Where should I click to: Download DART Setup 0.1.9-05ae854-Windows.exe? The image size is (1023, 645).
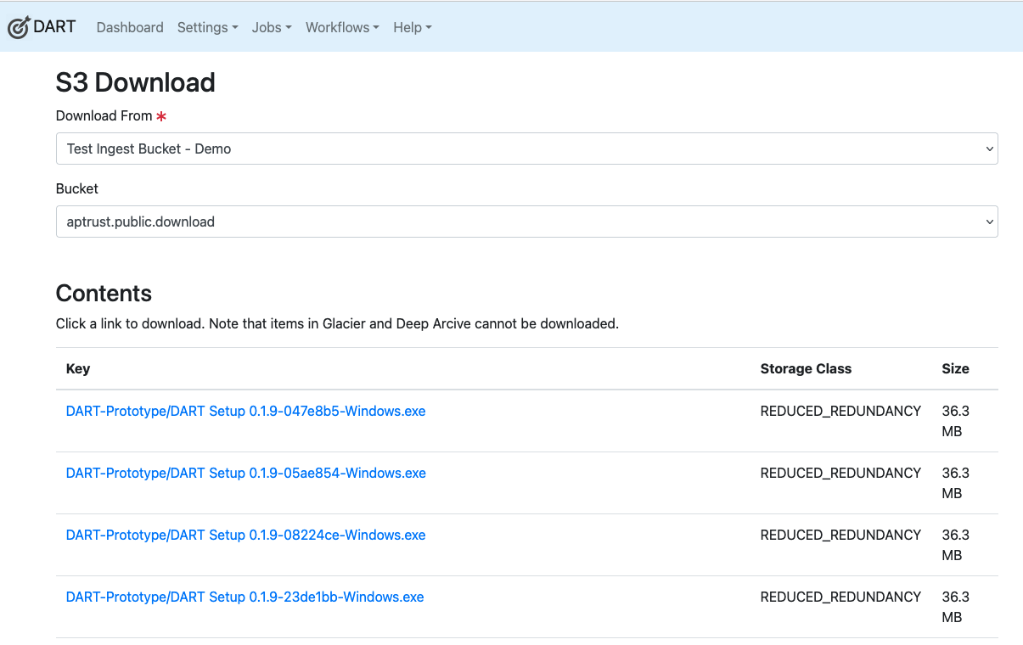245,473
